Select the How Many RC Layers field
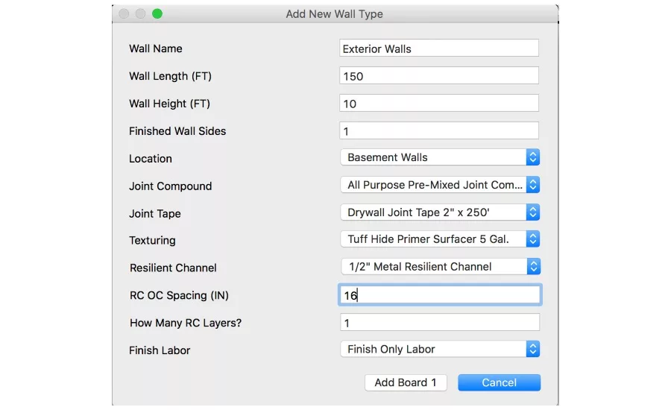671x410 pixels. pyautogui.click(x=440, y=322)
